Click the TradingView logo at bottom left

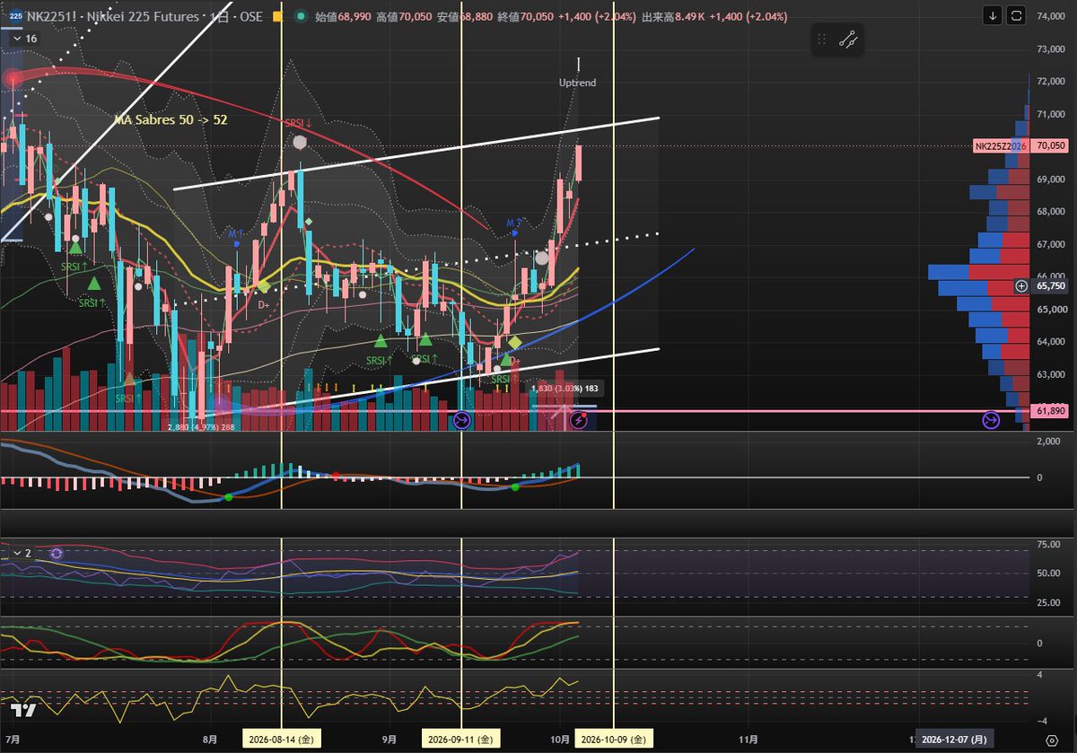click(24, 711)
